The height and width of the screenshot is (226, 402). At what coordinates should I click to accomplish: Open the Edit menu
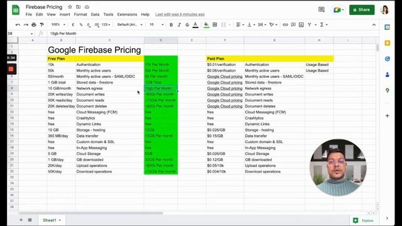tap(39, 14)
